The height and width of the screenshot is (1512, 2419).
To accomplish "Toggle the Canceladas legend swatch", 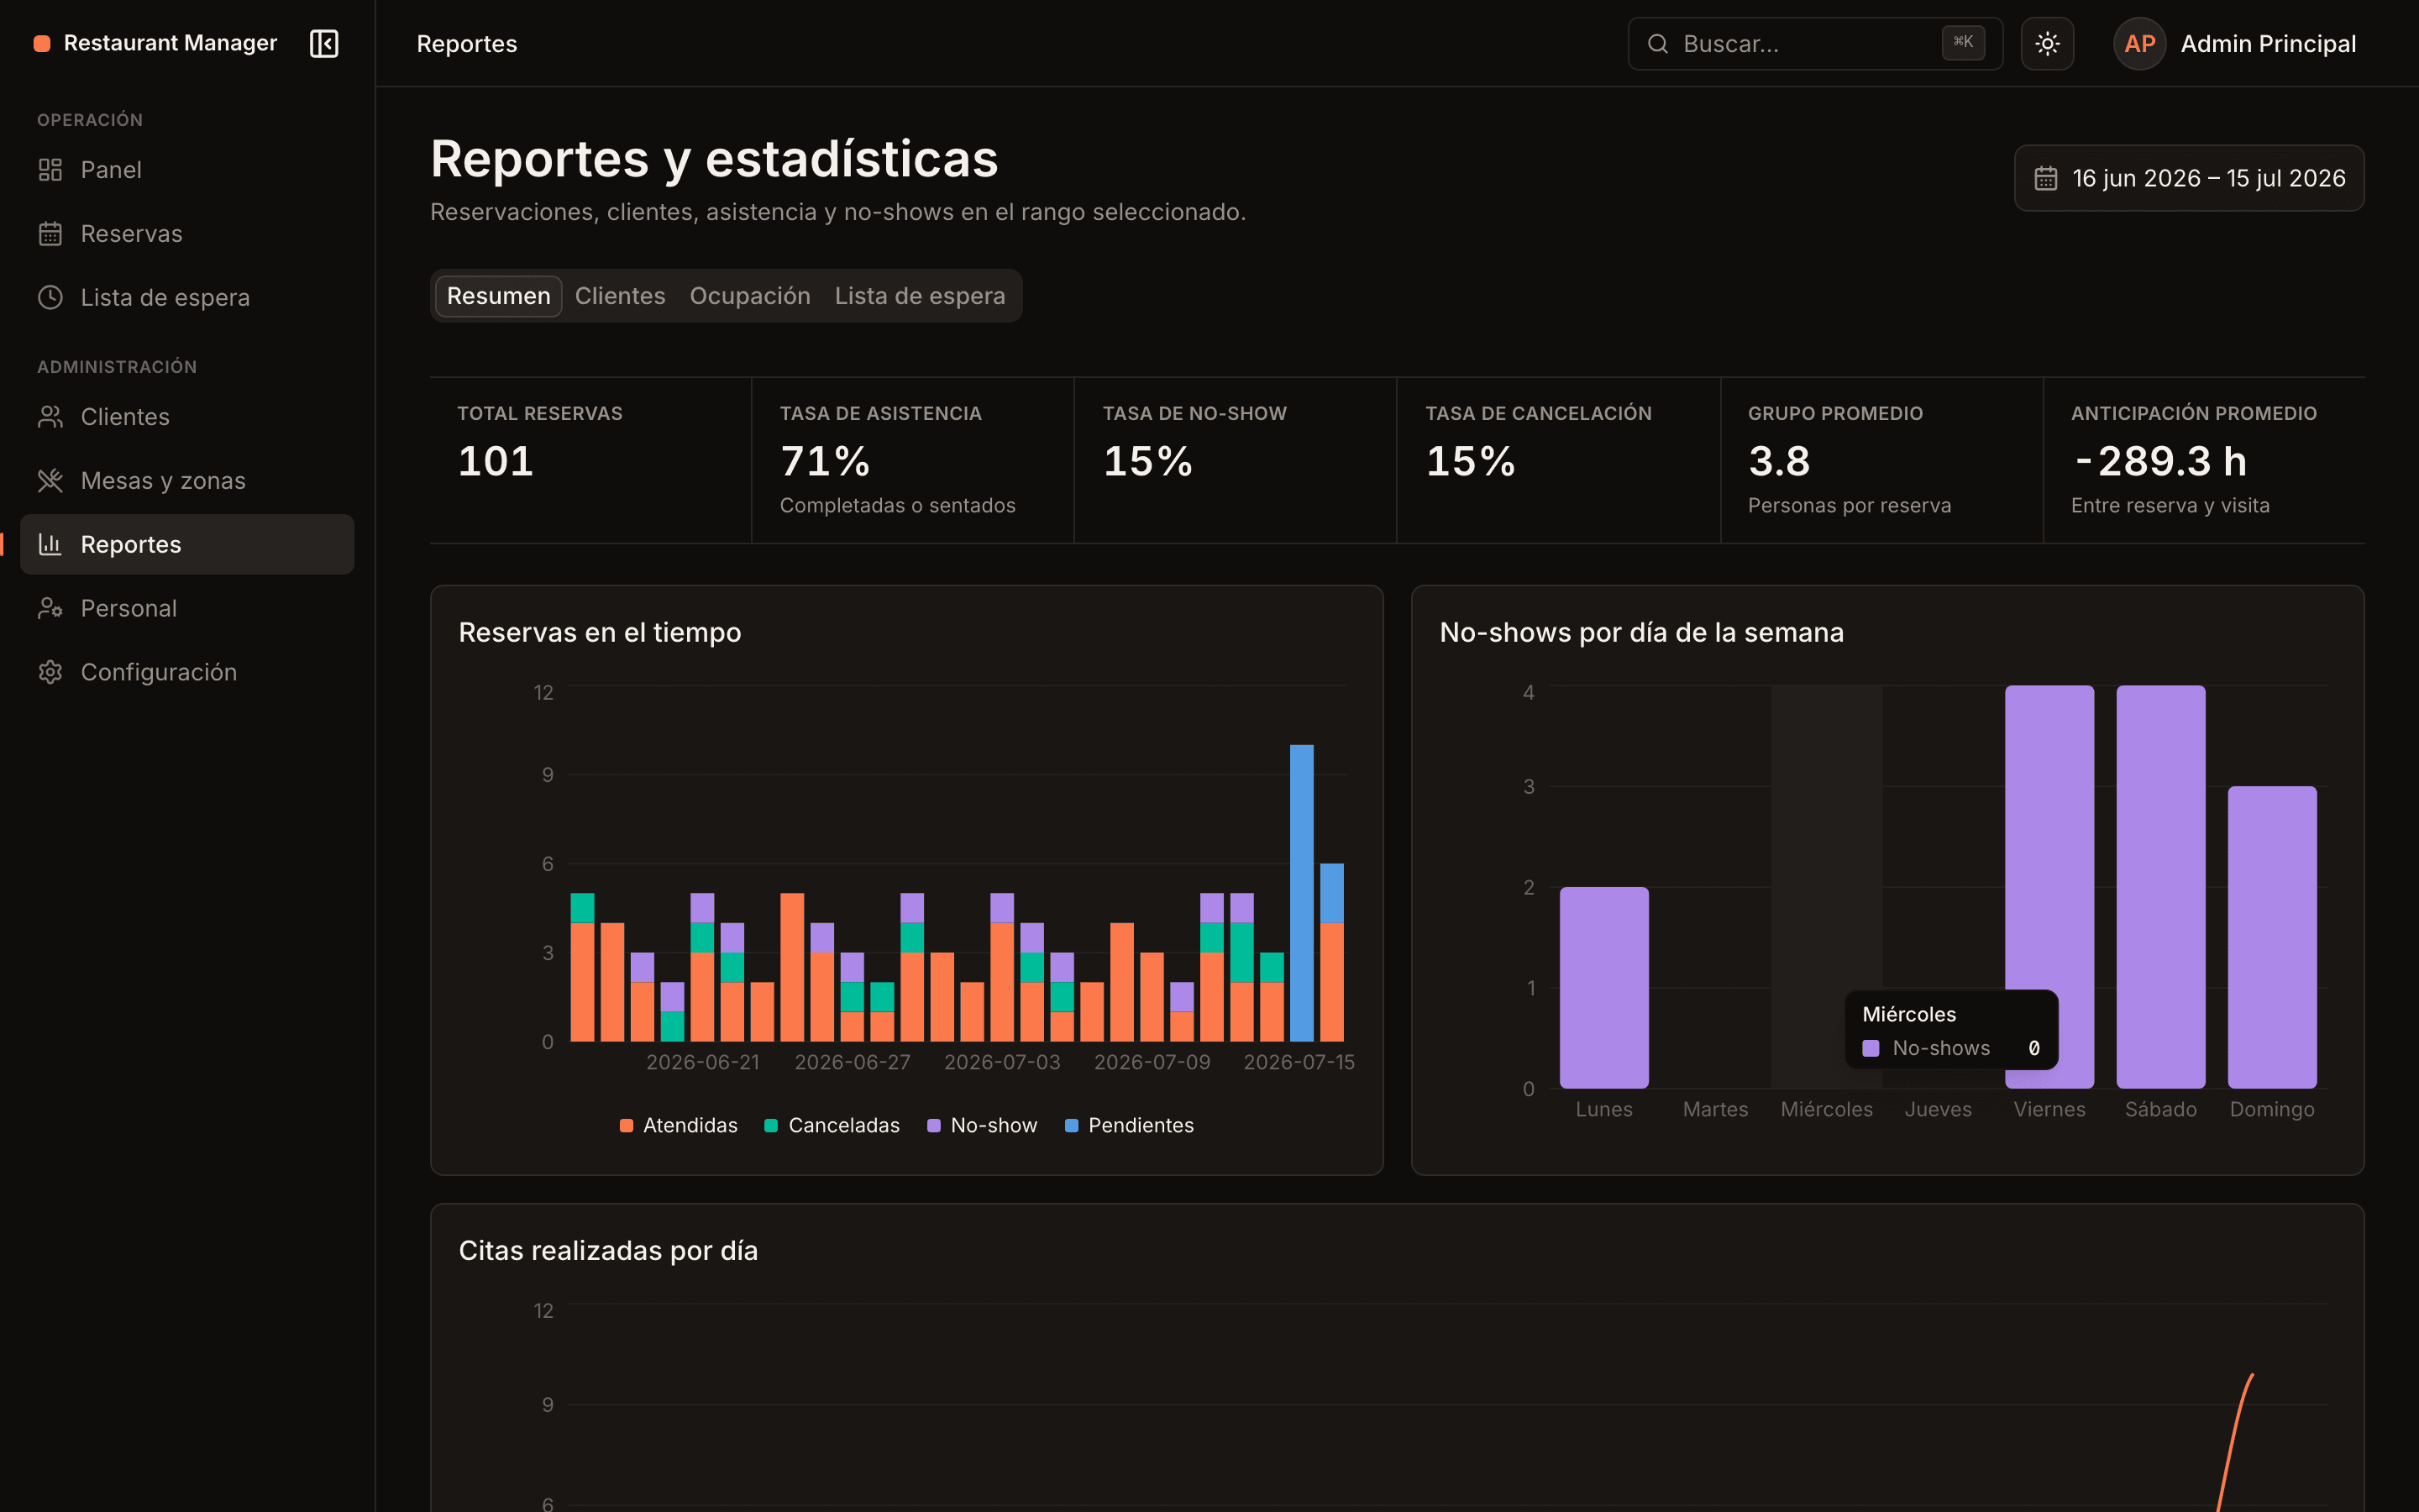I will [x=771, y=1126].
